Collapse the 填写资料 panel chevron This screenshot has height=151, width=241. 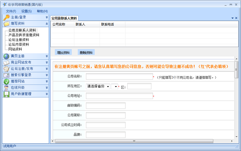click(x=47, y=24)
